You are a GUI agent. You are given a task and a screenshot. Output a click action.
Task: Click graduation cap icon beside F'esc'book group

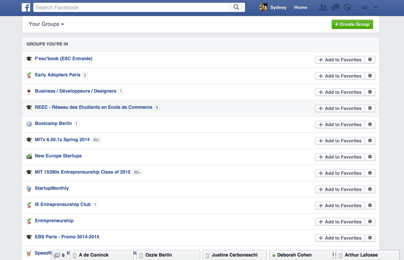pos(29,59)
